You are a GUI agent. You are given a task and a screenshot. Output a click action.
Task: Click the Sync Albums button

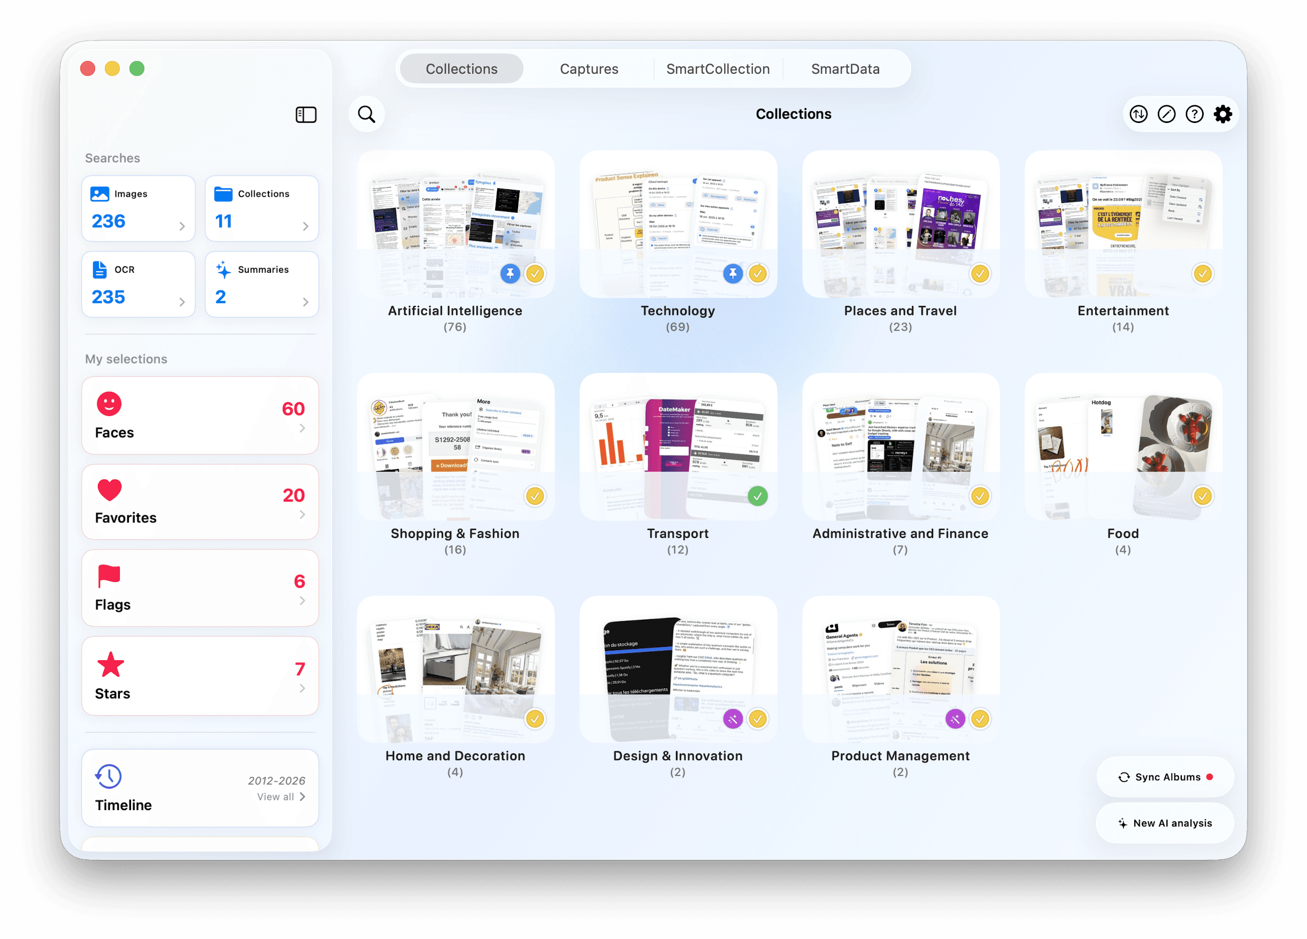[1165, 777]
